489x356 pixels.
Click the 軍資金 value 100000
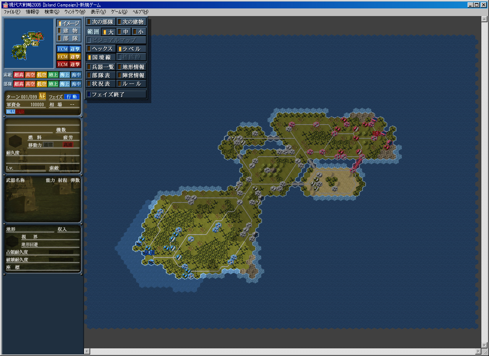[37, 105]
